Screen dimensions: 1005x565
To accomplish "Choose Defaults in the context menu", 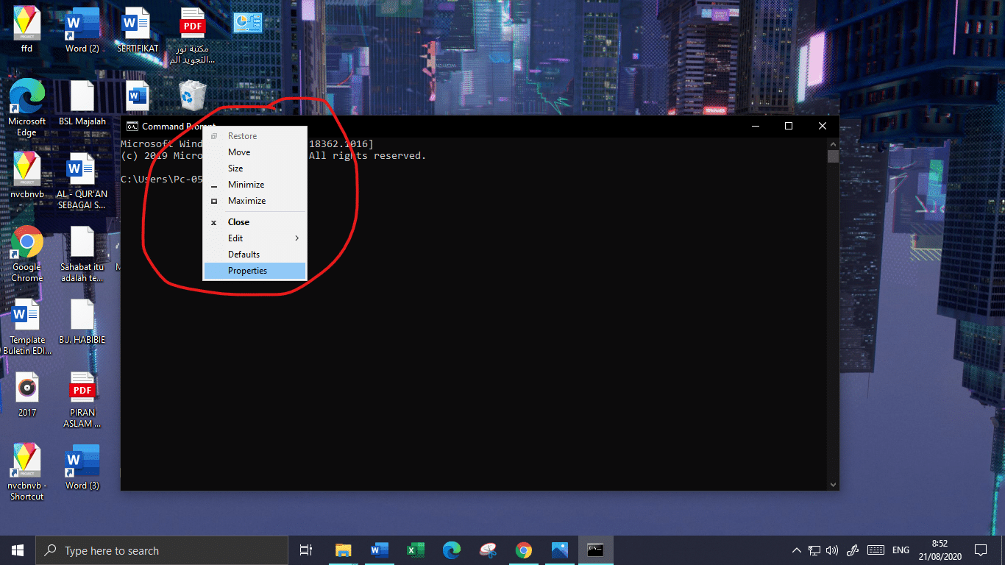I will pos(255,255).
